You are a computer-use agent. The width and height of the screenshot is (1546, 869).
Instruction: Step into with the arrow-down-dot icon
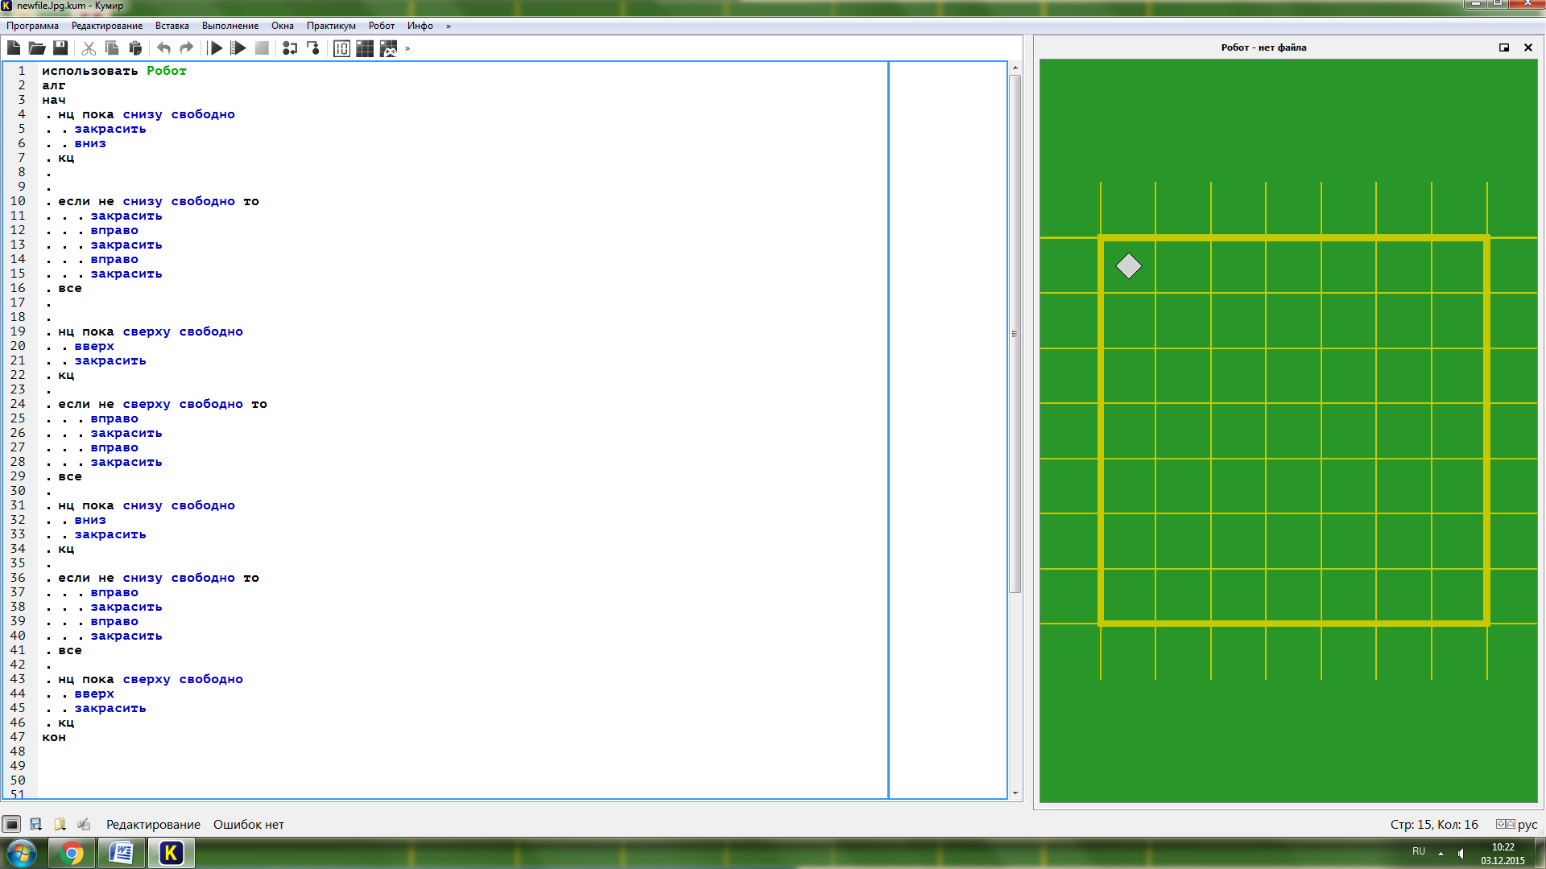pyautogui.click(x=313, y=48)
